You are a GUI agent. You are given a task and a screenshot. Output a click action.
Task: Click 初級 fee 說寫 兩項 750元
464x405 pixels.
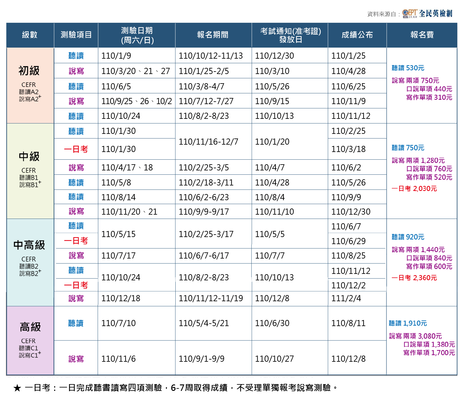415,80
